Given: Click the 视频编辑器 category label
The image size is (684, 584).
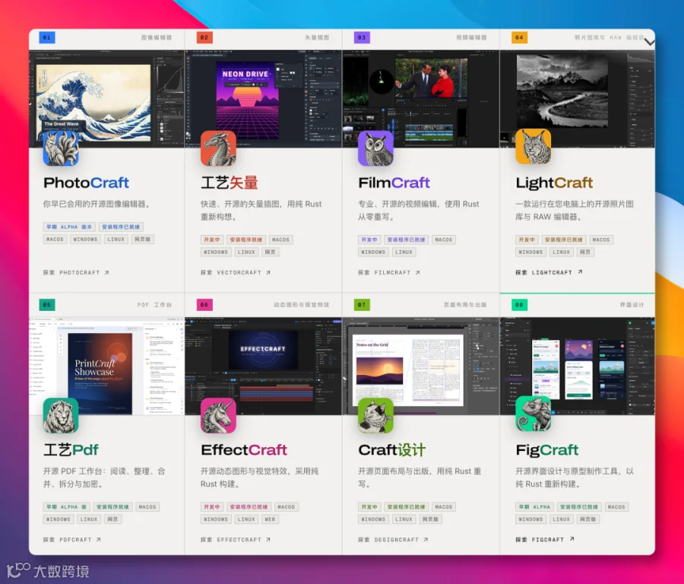Looking at the screenshot, I should (x=471, y=37).
